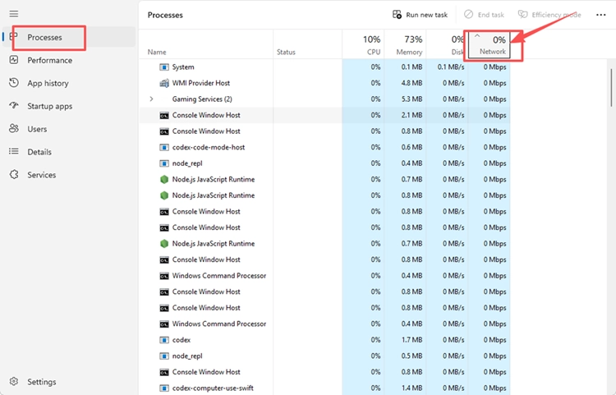
Task: Click the Services puzzle icon
Action: pos(14,174)
